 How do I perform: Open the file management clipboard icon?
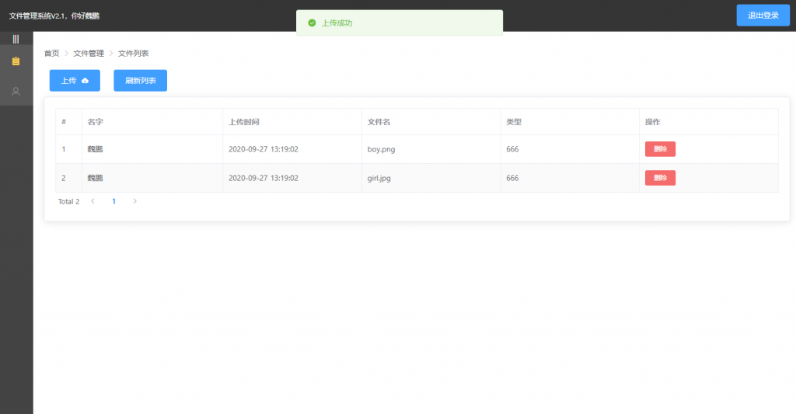16,61
